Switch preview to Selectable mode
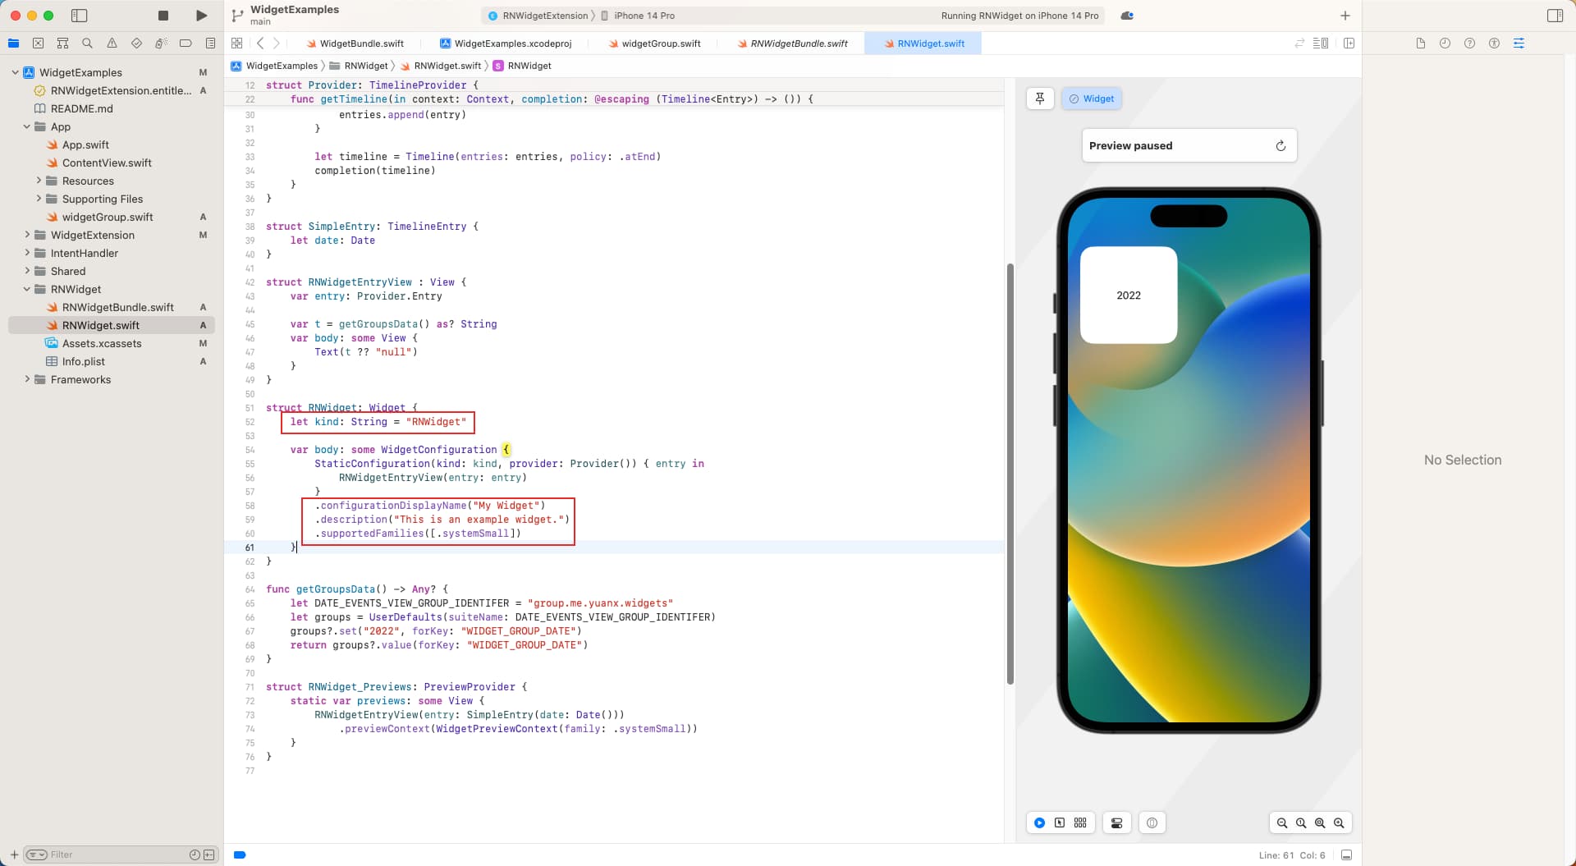Screen dimensions: 1576x866 pos(1060,822)
